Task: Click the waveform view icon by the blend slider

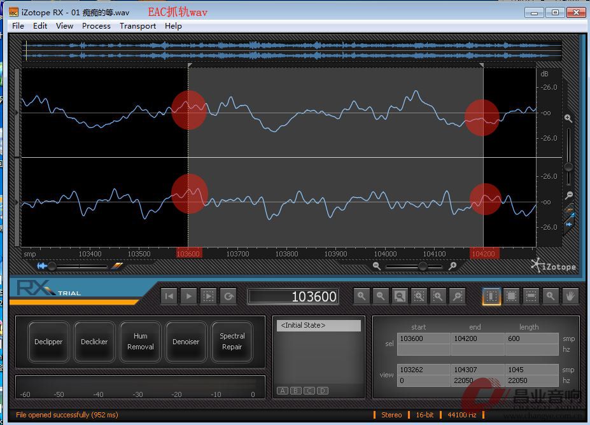Action: tap(41, 266)
